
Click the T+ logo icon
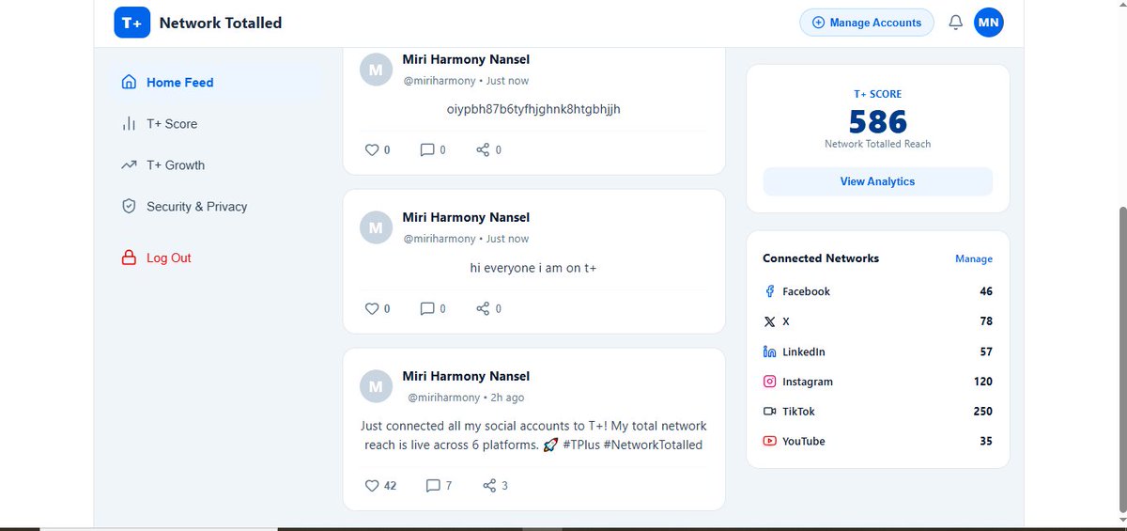132,23
